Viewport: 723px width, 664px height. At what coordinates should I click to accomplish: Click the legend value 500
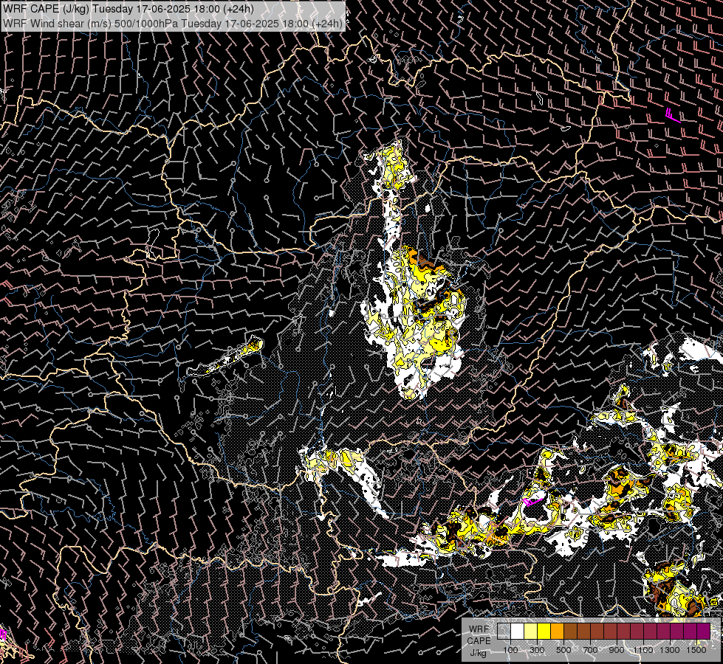click(x=563, y=650)
